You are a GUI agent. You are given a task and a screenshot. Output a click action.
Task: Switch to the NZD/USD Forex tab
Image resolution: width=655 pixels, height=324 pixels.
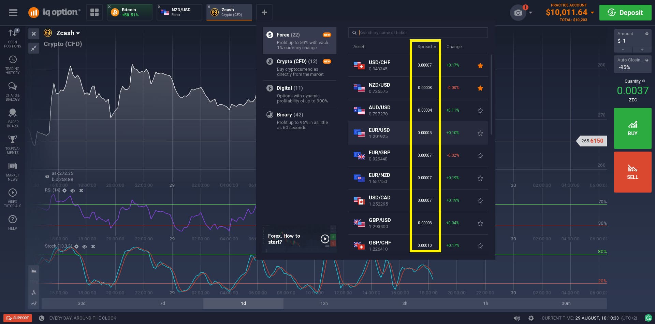pos(179,12)
